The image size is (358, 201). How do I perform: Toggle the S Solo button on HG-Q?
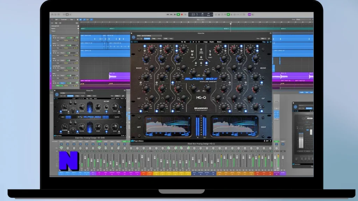tap(210, 55)
